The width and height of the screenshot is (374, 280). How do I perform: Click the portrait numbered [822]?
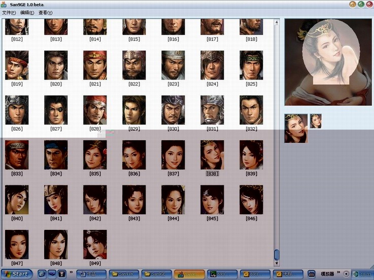tap(134, 65)
